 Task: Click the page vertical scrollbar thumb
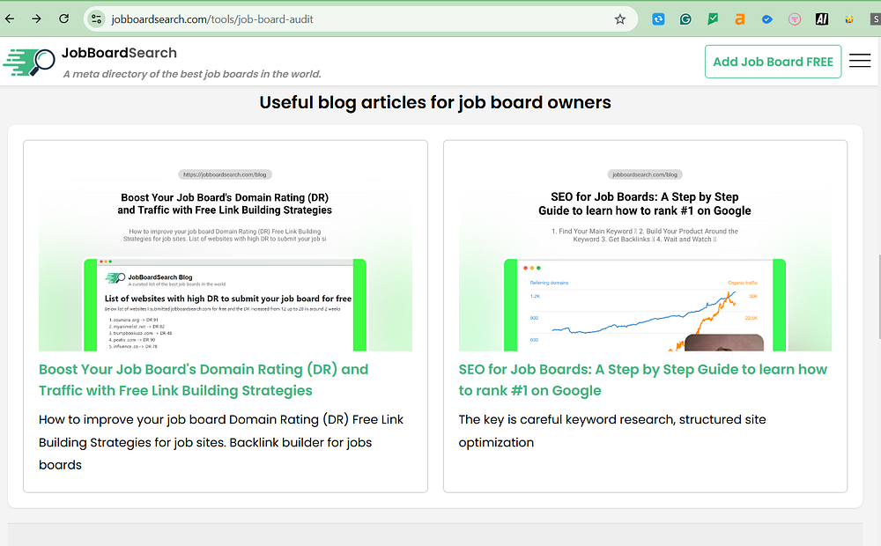tap(879, 296)
